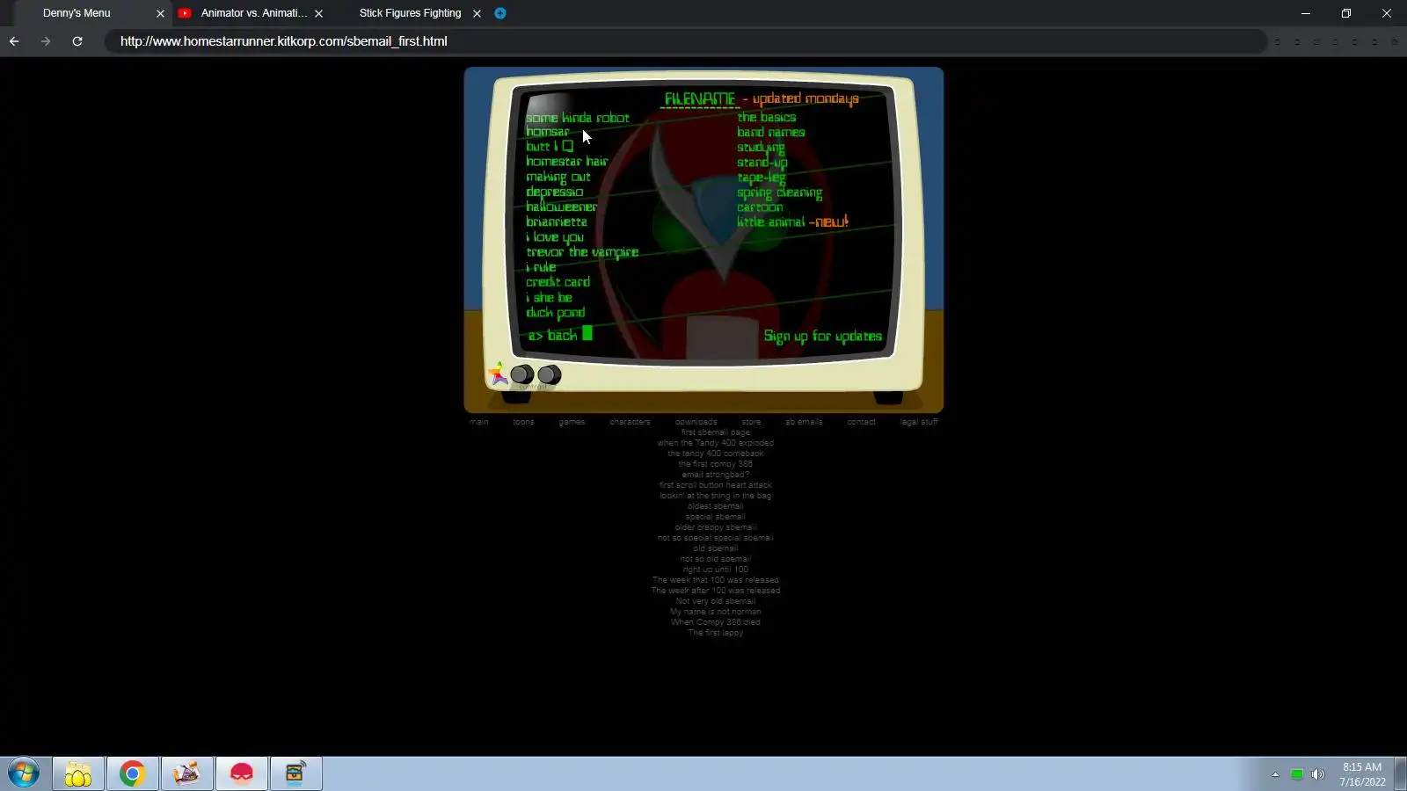Click the 'a> back' prompt on screen
1407x791 pixels.
click(x=560, y=335)
